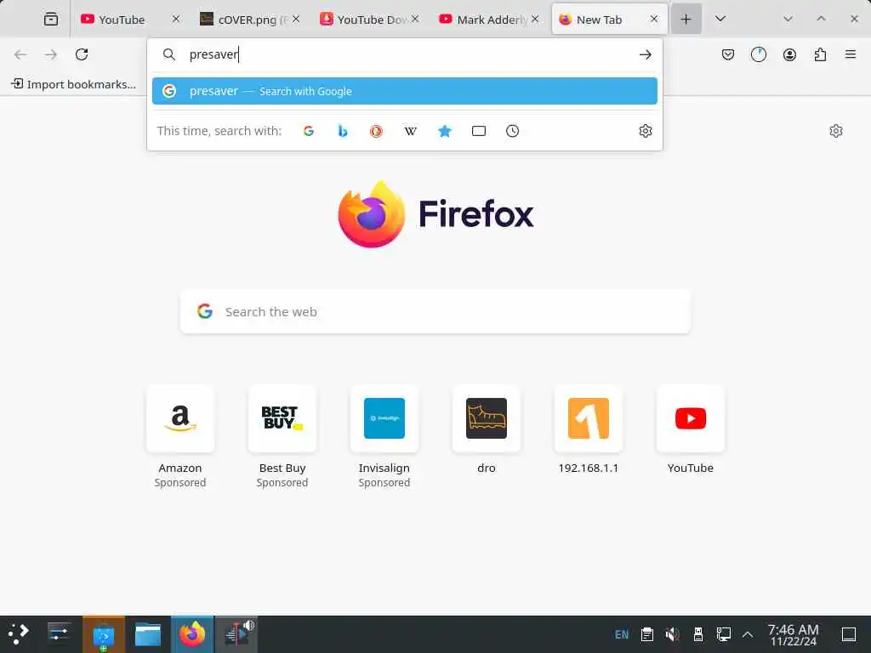The width and height of the screenshot is (871, 653).
Task: Go back to previous page
Action: [20, 54]
